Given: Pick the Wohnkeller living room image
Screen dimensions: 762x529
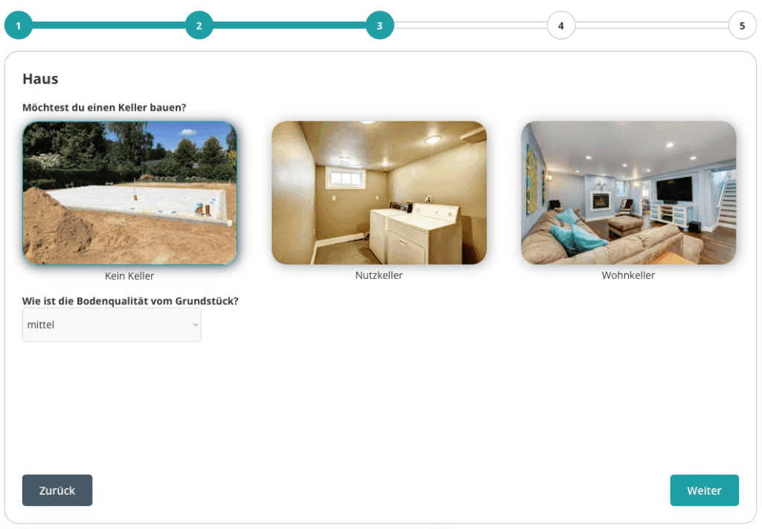Looking at the screenshot, I should tap(628, 193).
